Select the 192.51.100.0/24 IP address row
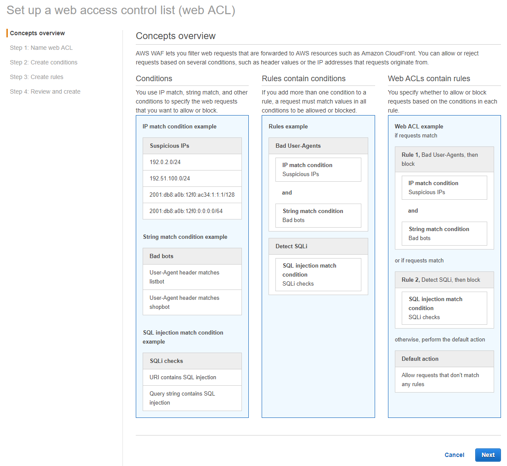507x466 pixels. 192,178
